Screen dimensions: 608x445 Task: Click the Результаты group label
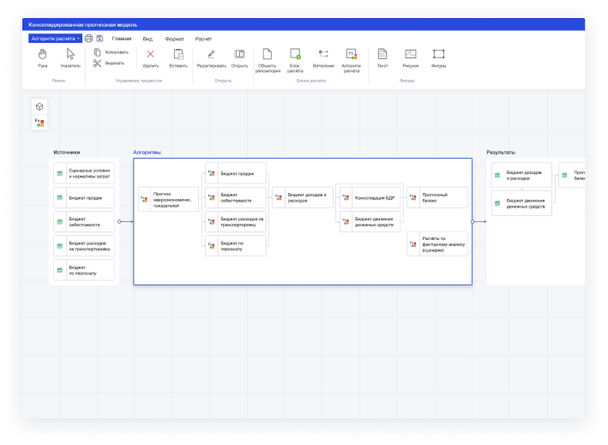[501, 153]
